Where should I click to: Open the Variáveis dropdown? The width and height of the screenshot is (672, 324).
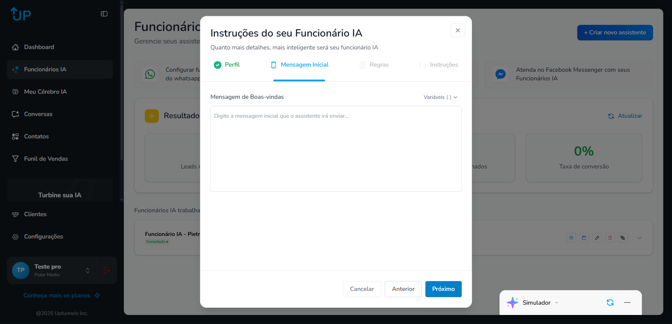tap(440, 97)
